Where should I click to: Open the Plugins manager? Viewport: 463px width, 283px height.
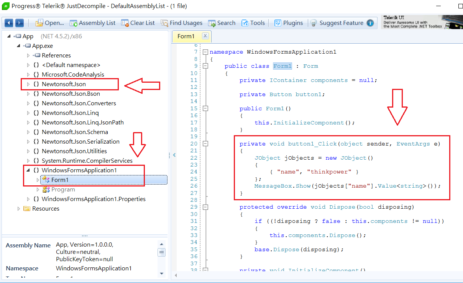[288, 23]
